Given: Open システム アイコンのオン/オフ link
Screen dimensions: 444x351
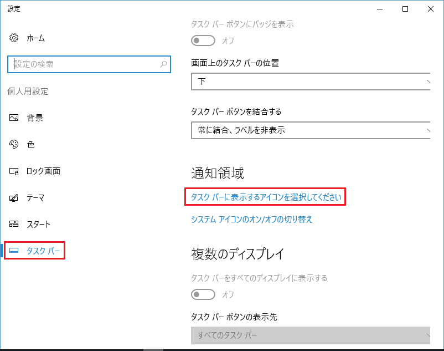Looking at the screenshot, I should tap(252, 219).
